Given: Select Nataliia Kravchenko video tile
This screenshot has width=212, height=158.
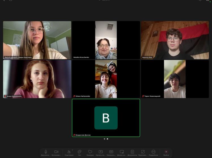Looking at the screenshot, I should (x=106, y=40).
